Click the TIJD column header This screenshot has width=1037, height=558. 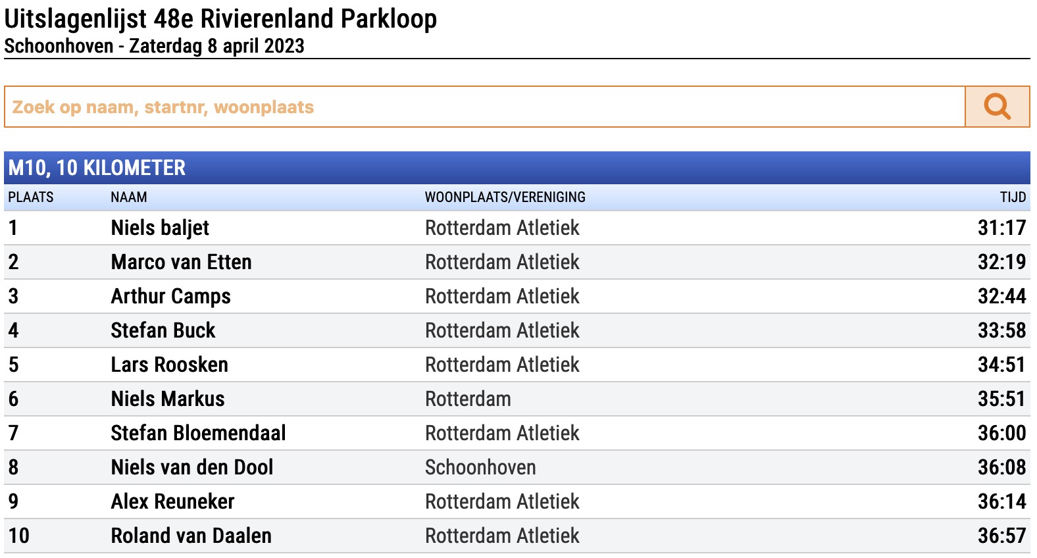tap(1012, 197)
